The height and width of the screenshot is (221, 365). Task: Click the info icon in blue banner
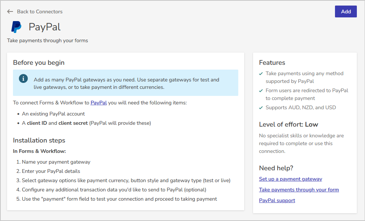pos(23,78)
